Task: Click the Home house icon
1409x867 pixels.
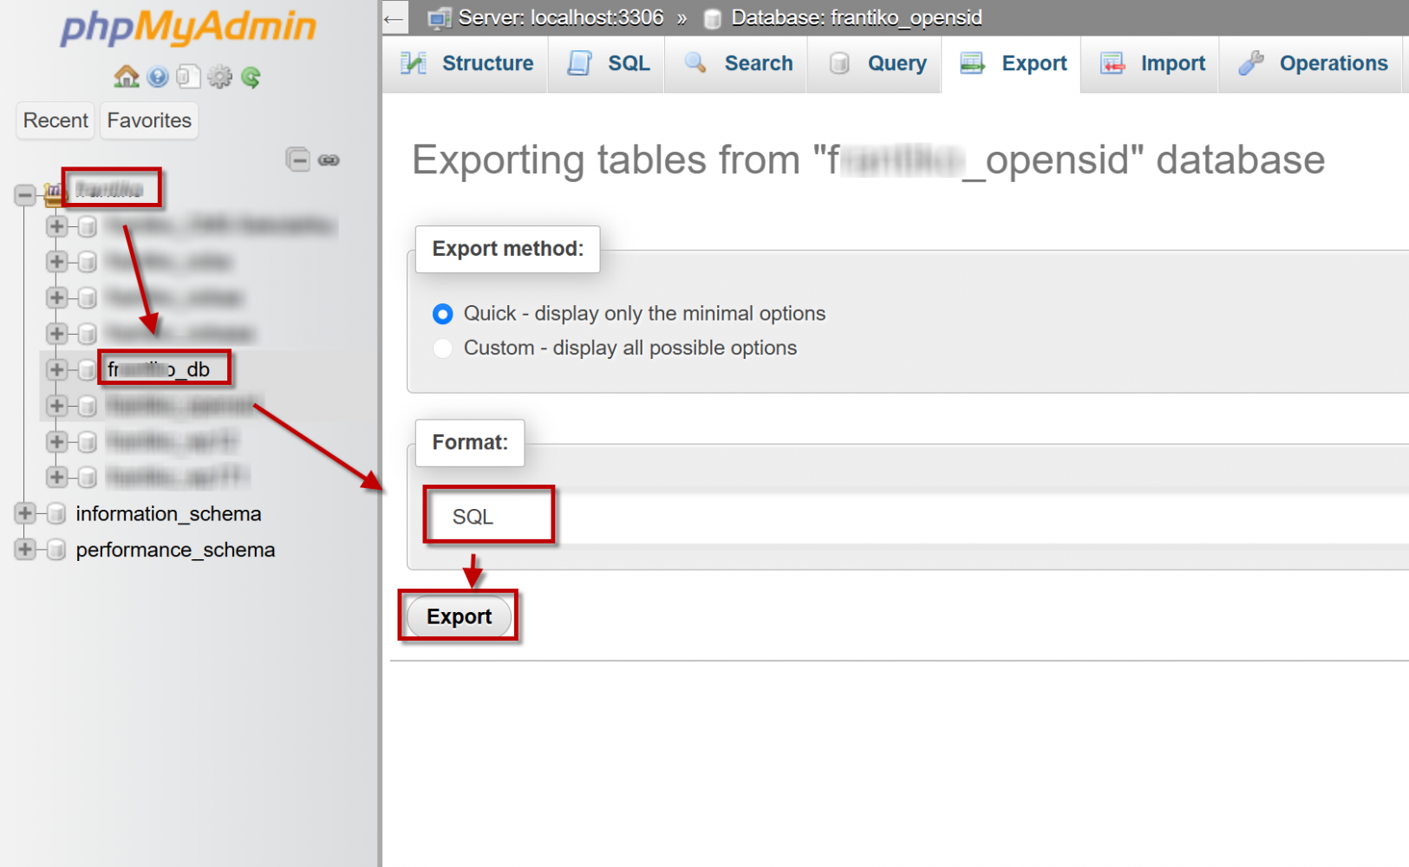Action: (x=127, y=77)
